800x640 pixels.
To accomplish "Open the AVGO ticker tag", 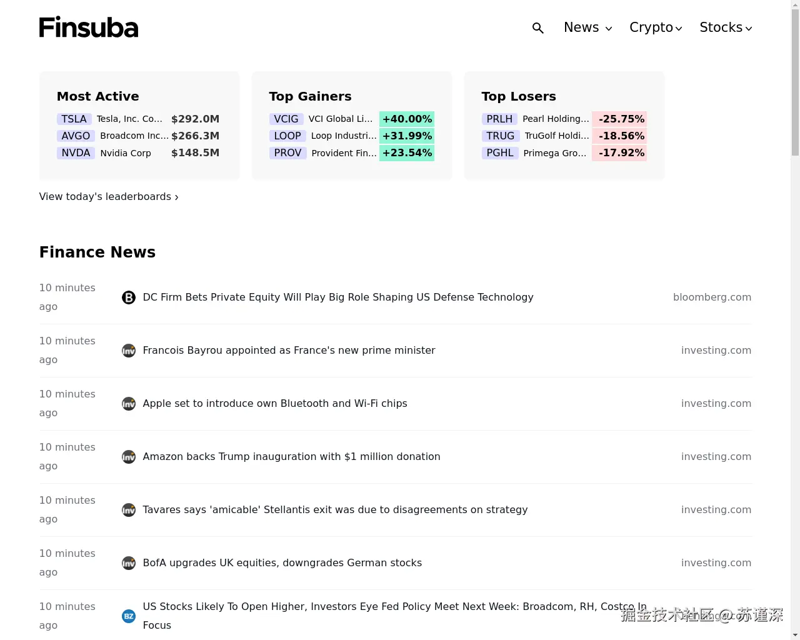I will pyautogui.click(x=76, y=136).
